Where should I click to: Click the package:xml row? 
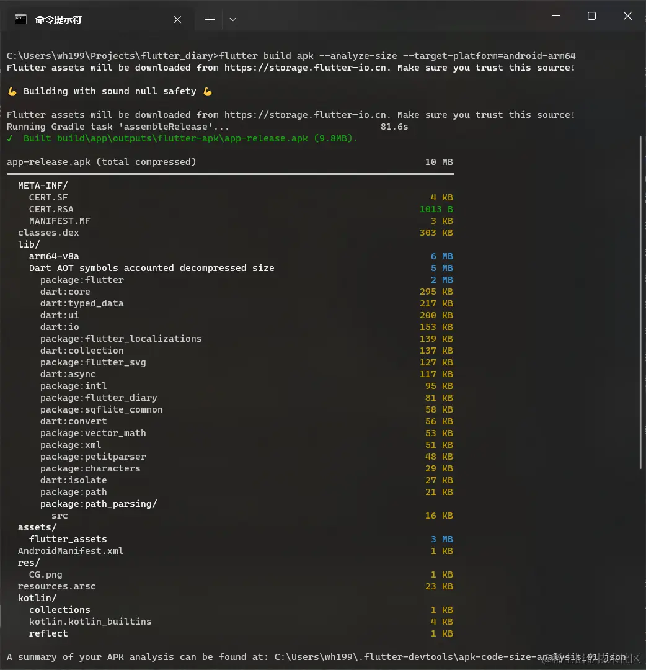(246, 445)
